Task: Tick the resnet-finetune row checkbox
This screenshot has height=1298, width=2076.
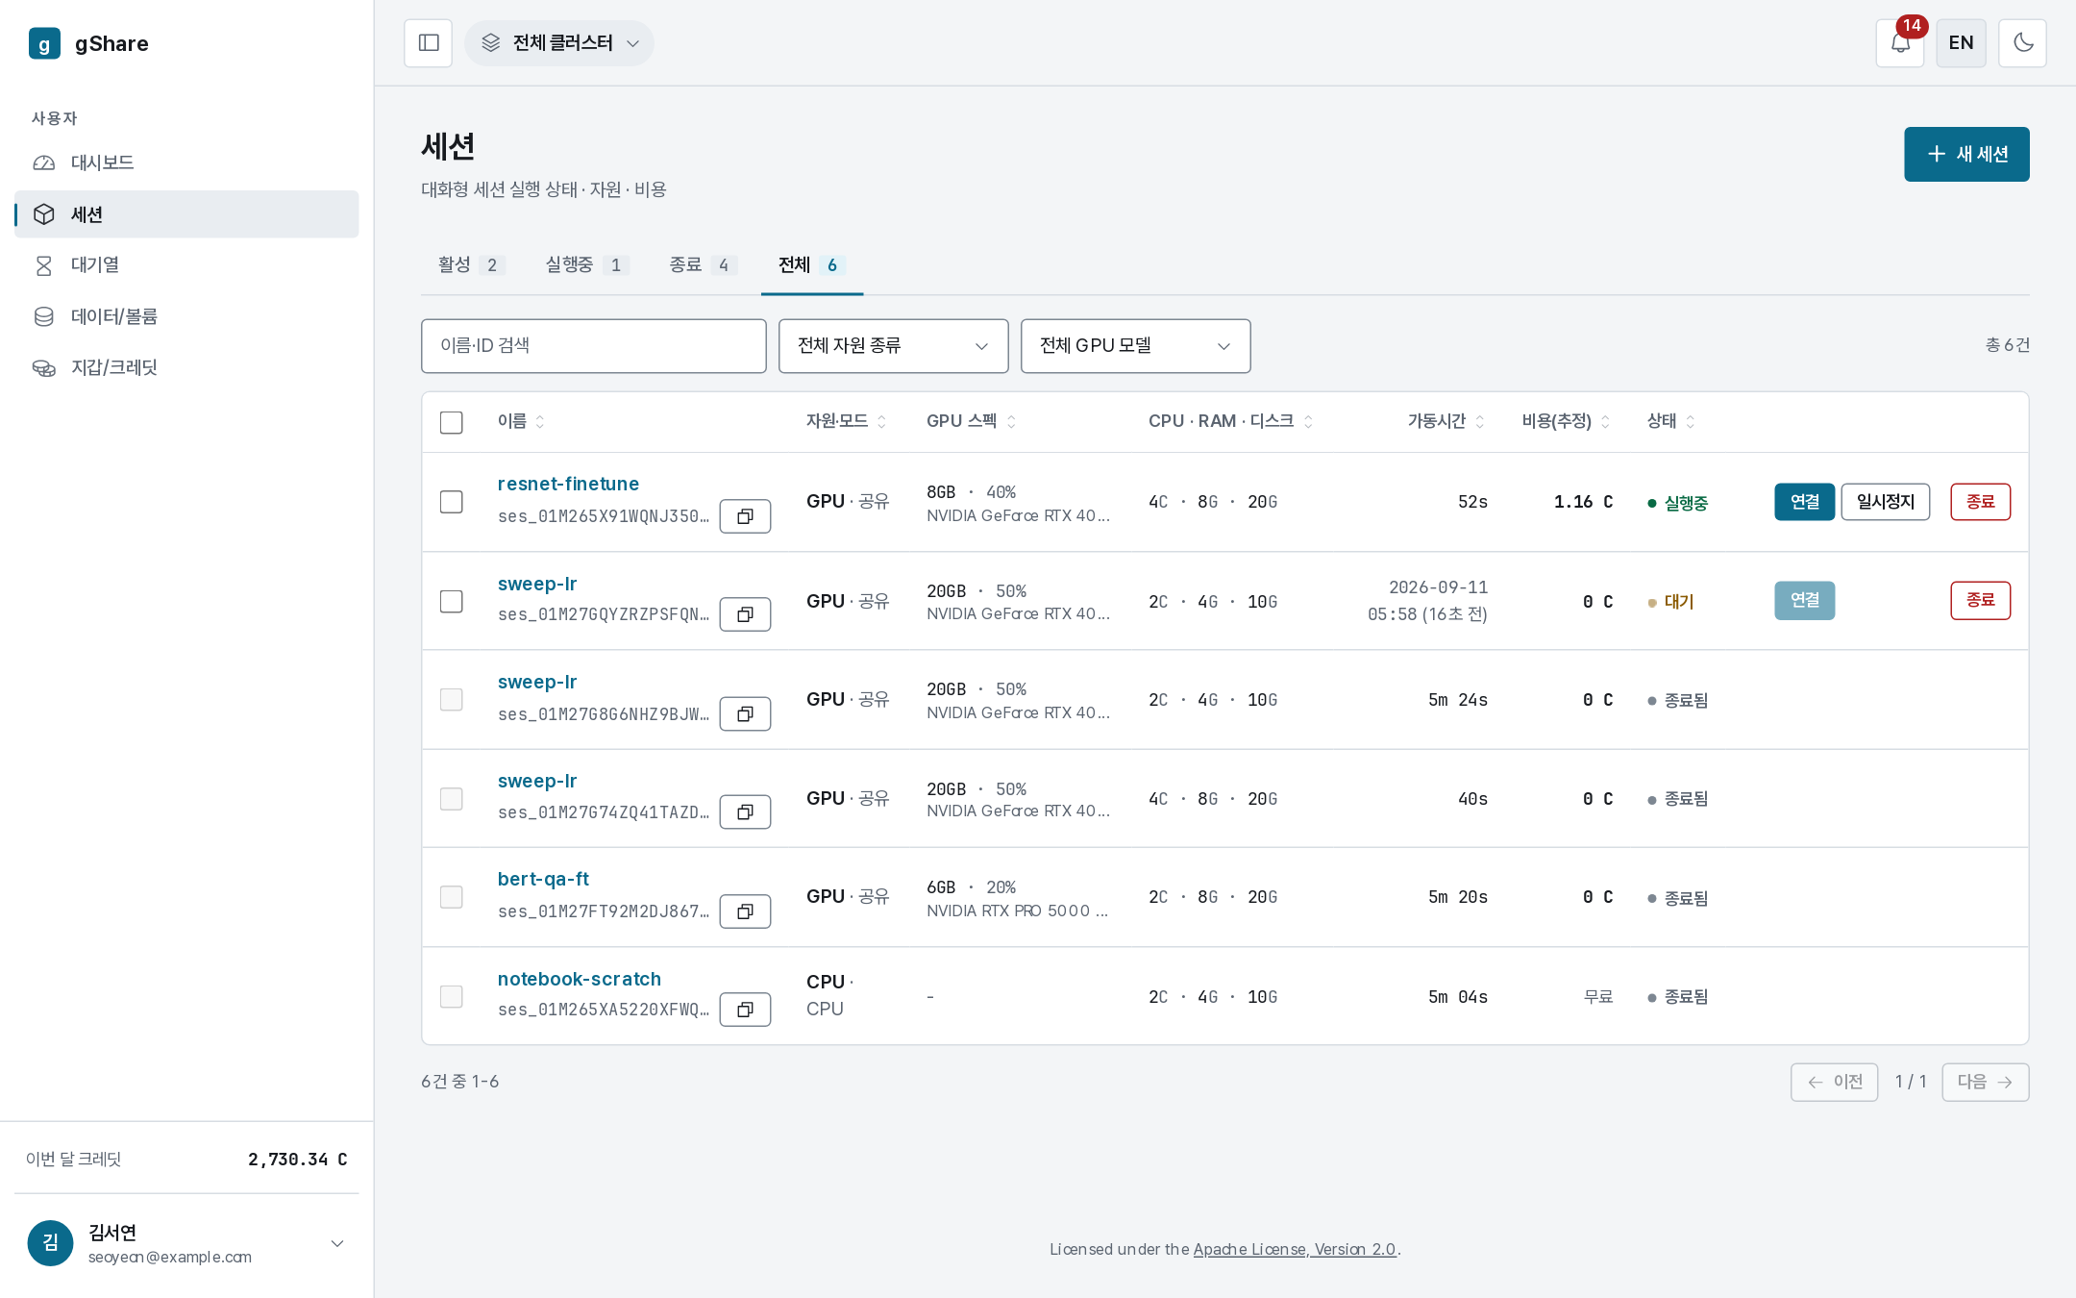Action: (452, 502)
